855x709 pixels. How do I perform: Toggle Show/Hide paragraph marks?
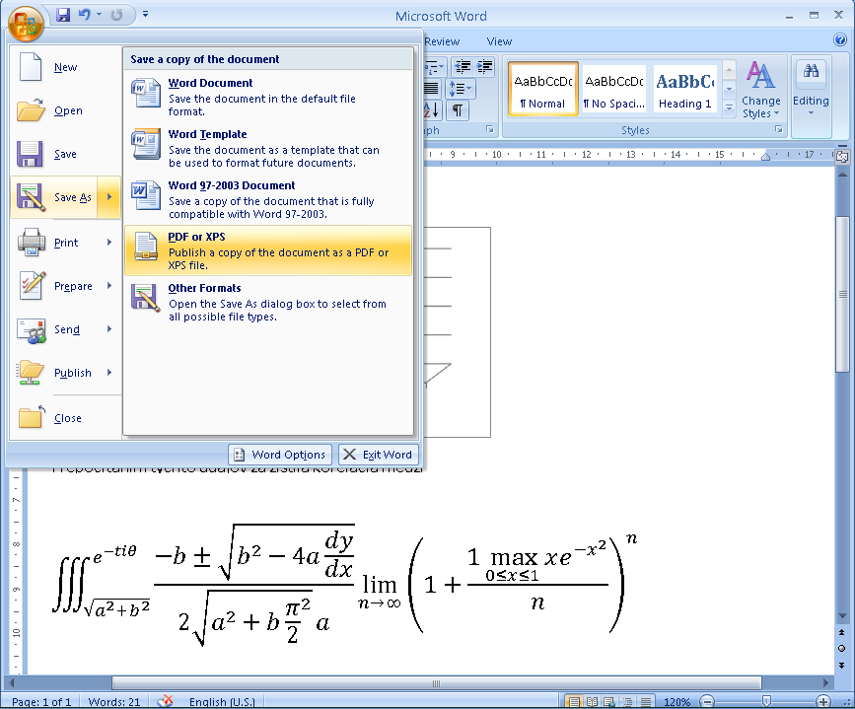click(458, 110)
